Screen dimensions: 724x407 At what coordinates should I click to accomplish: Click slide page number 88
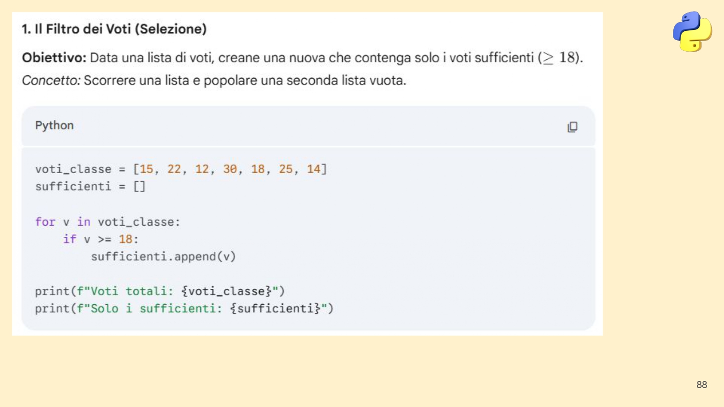(702, 385)
